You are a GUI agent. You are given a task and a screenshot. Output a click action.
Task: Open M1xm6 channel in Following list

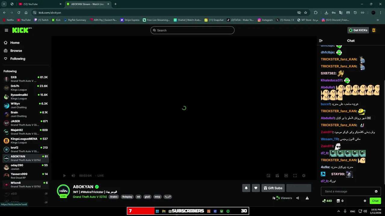point(26,184)
